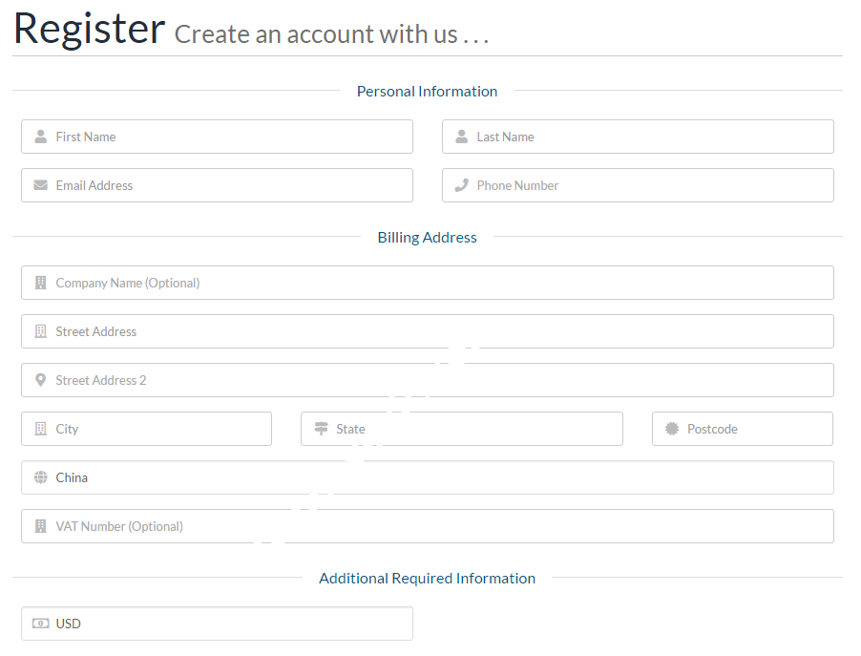The height and width of the screenshot is (656, 861).
Task: Focus the Phone Number field
Action: [x=649, y=185]
